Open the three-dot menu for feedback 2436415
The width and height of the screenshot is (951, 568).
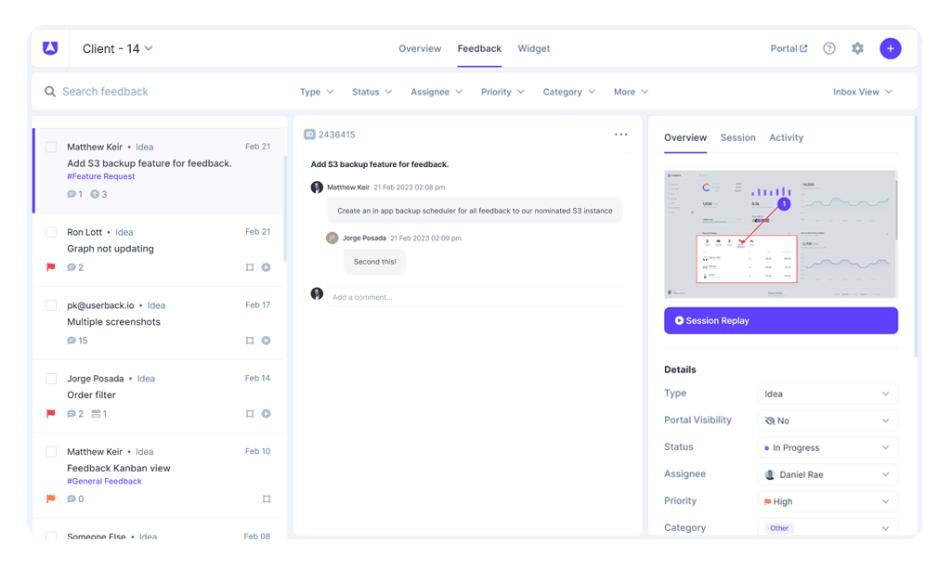pos(620,135)
